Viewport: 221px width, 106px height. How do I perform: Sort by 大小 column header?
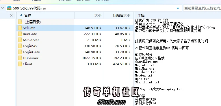coord(89,15)
